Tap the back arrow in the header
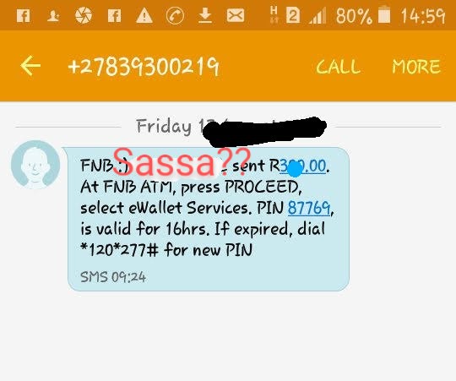The image size is (456, 381). click(30, 66)
